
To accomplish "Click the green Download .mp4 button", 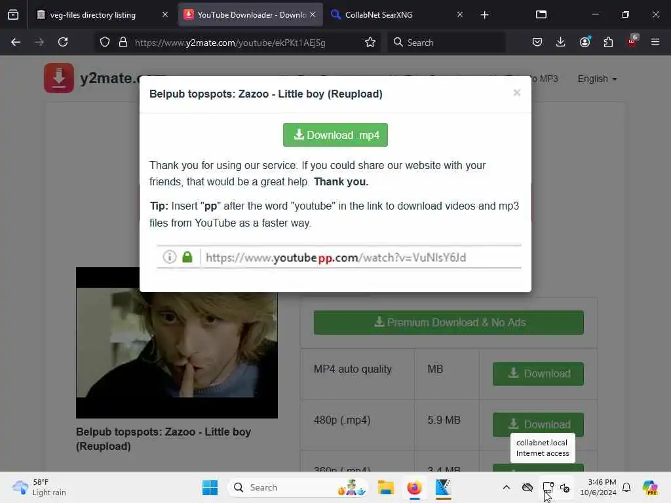I will [x=335, y=135].
